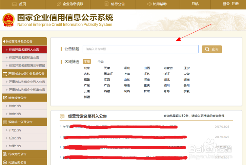Screen dimensions: 246x165
Task: Click the loudspeaker icon beside 经营异常名录公告
Action: click(x=5, y=42)
